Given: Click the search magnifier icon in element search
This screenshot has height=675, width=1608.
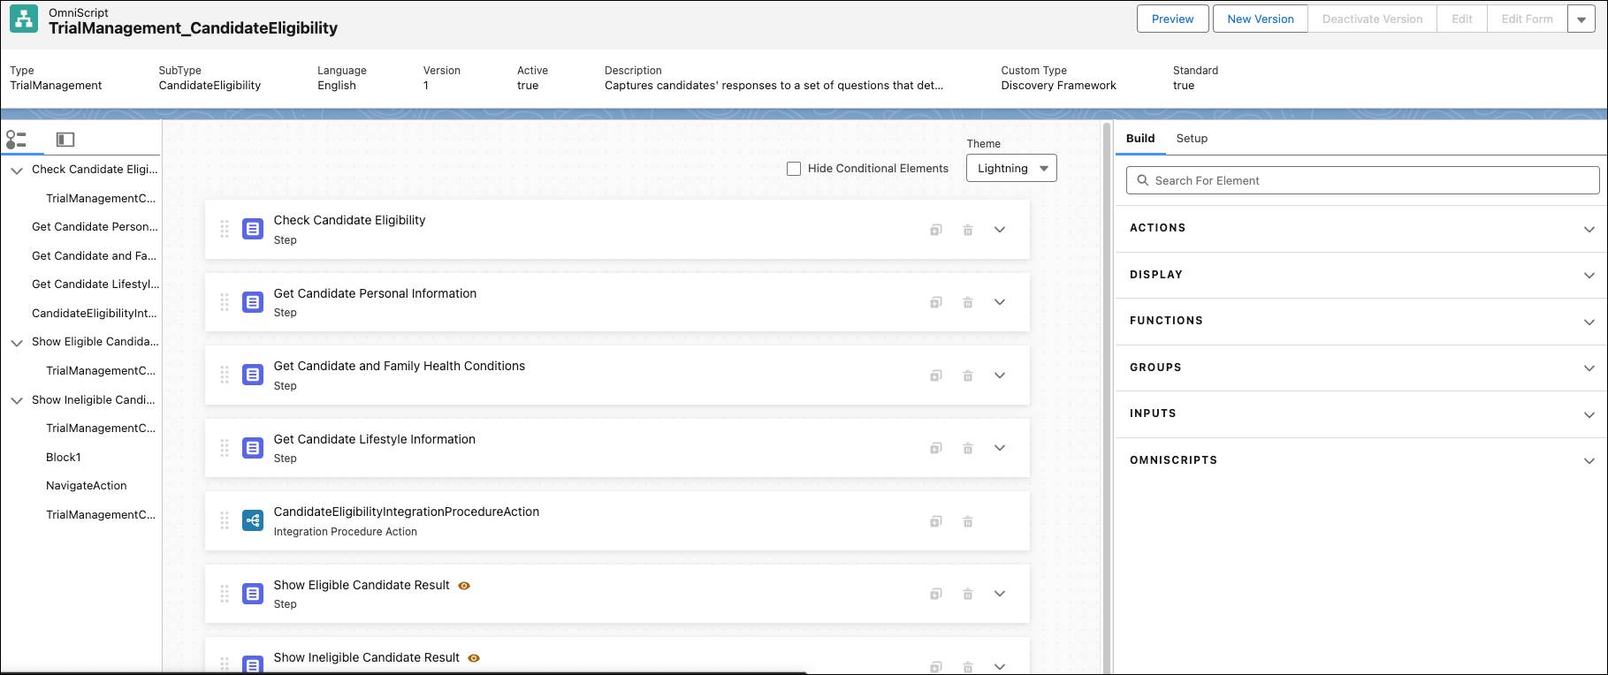Looking at the screenshot, I should [x=1143, y=180].
